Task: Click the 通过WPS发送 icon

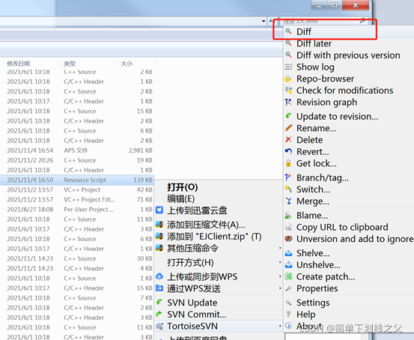Action: pos(159,288)
